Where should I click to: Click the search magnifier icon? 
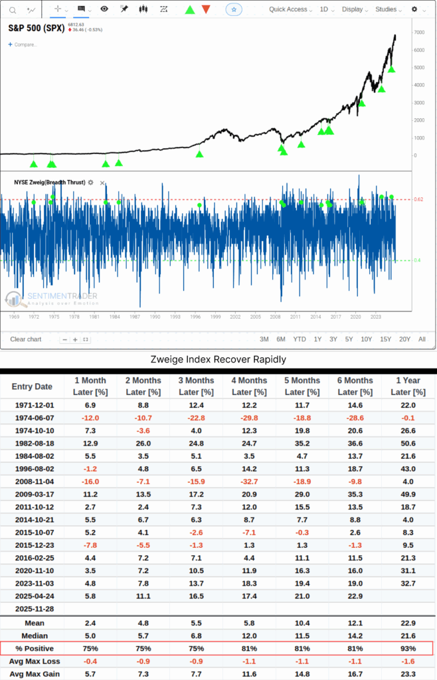(x=12, y=9)
